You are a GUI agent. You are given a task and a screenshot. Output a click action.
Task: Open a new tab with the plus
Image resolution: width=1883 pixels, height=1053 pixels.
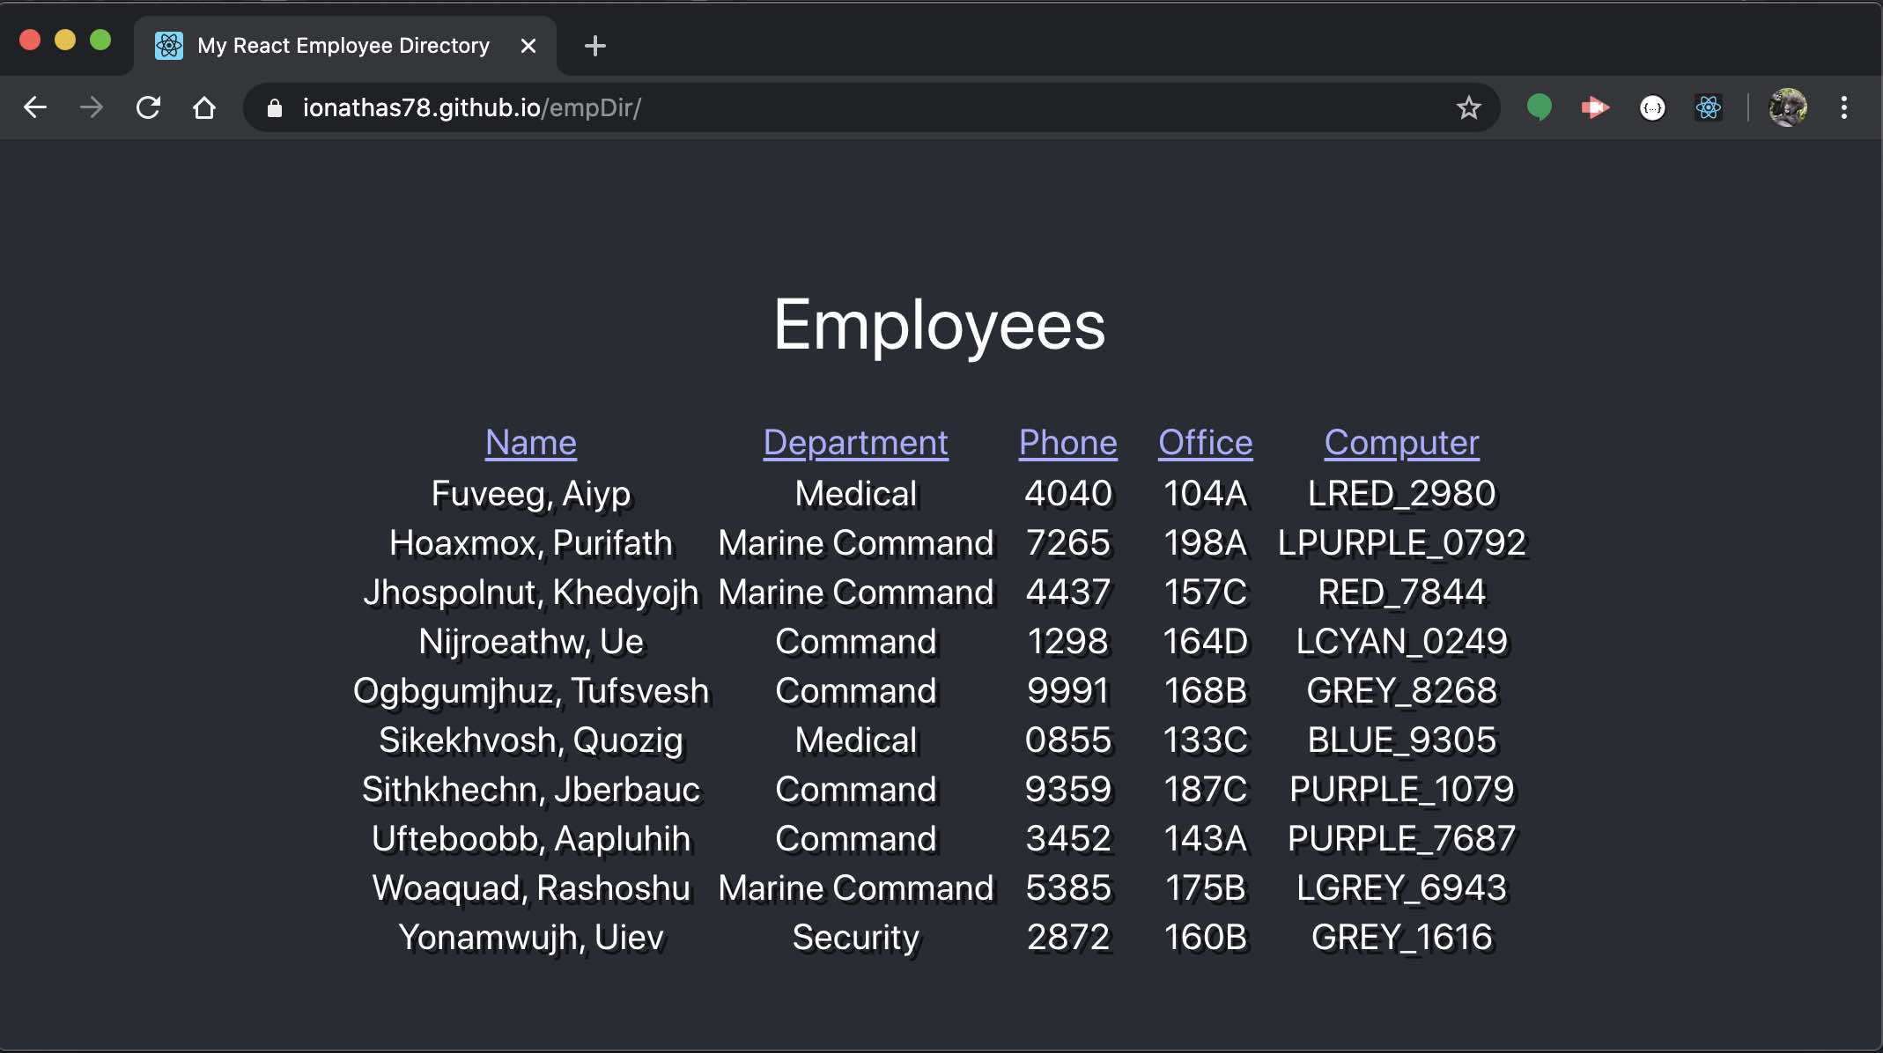pyautogui.click(x=595, y=46)
